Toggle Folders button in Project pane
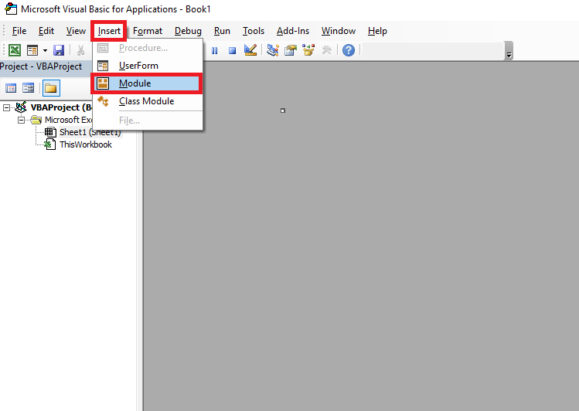The image size is (579, 411). (51, 88)
